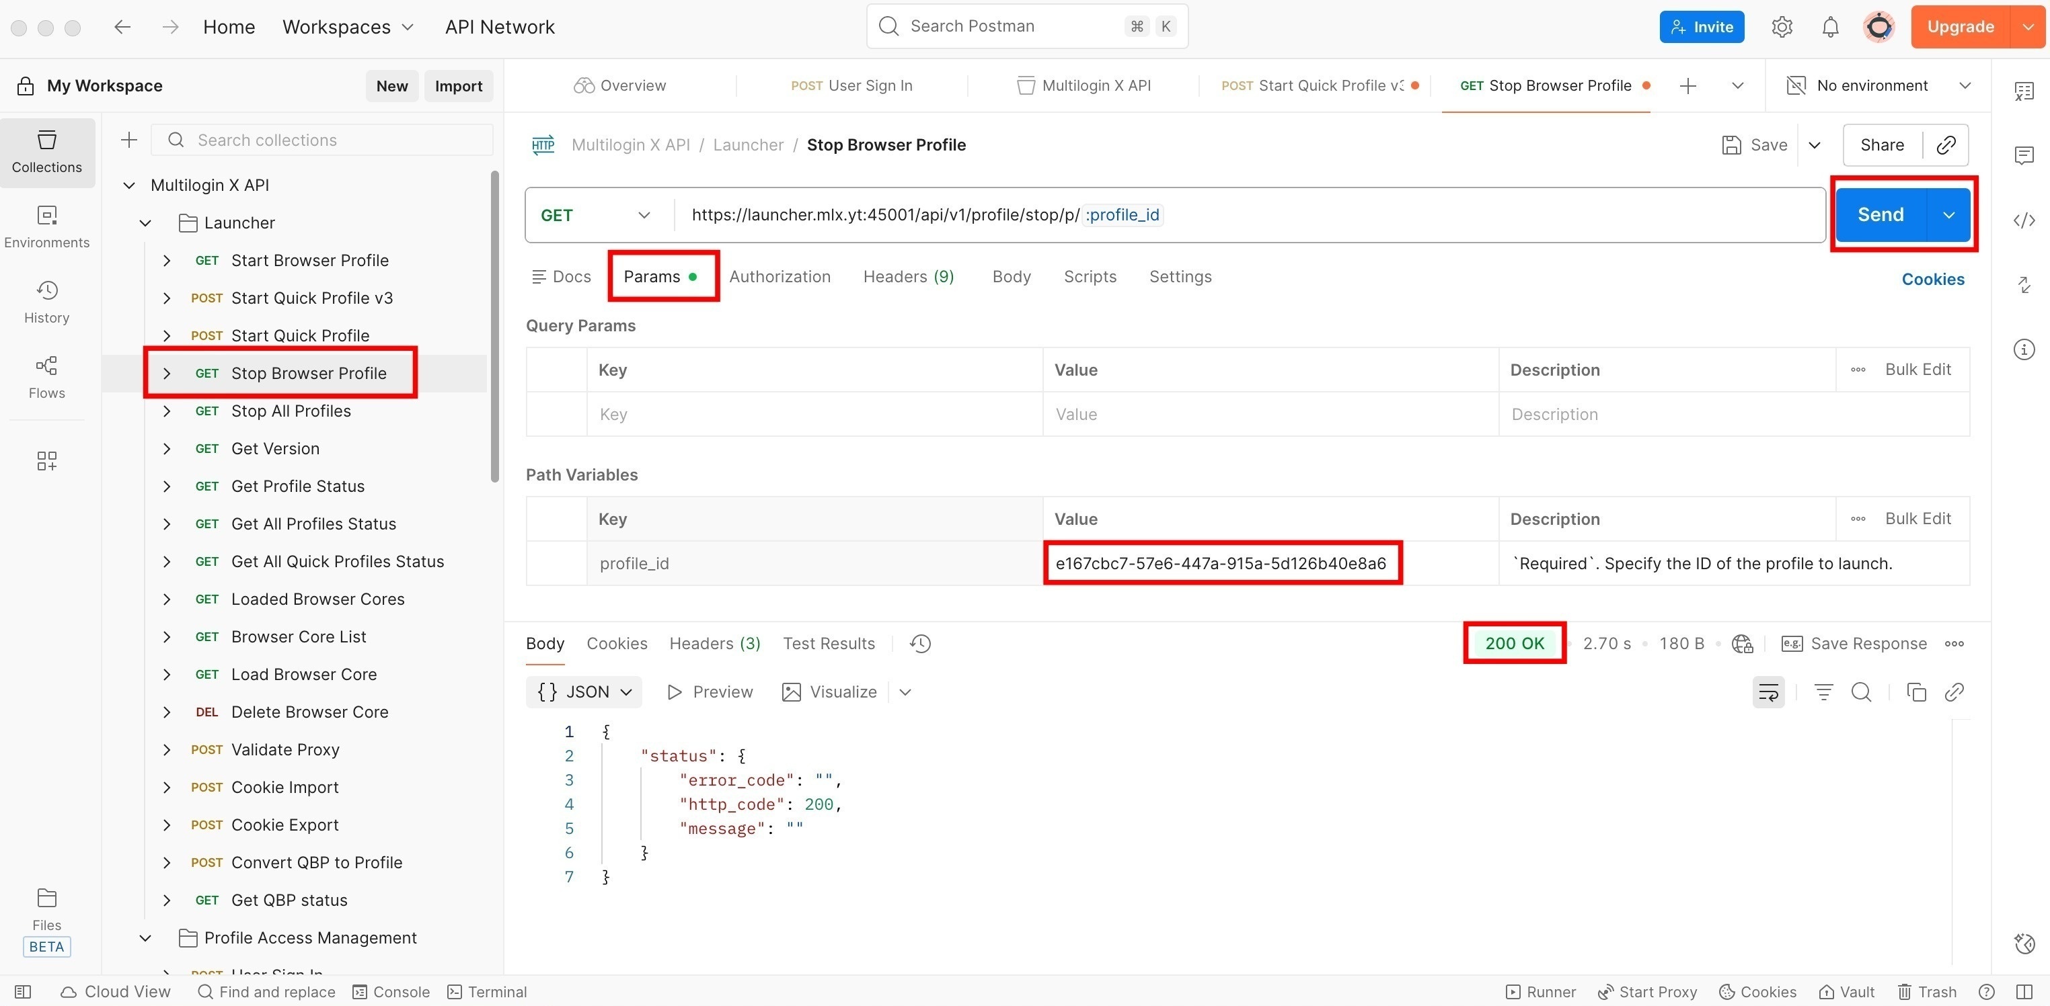Select the Flows sidebar icon

46,376
